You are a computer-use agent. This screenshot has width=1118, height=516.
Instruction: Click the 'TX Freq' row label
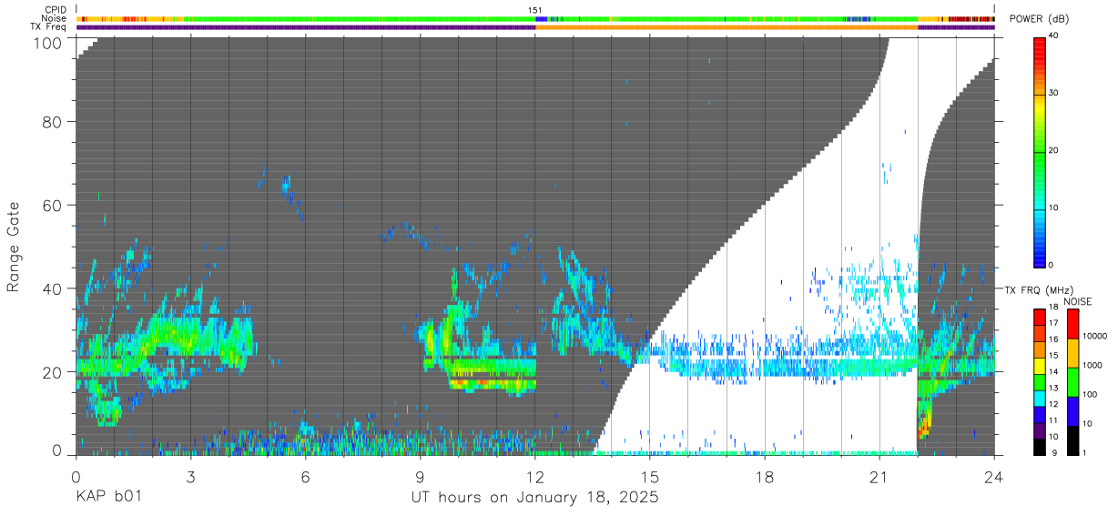pyautogui.click(x=49, y=26)
